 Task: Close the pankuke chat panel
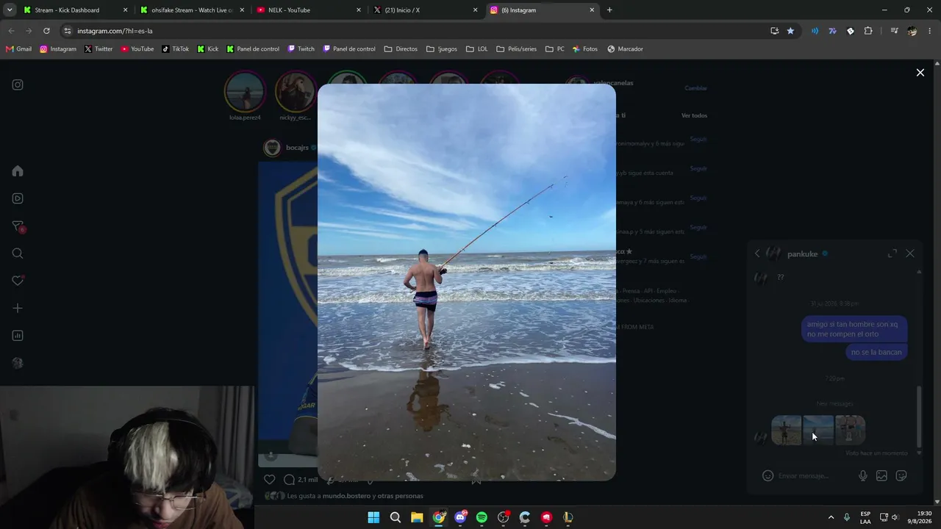910,253
